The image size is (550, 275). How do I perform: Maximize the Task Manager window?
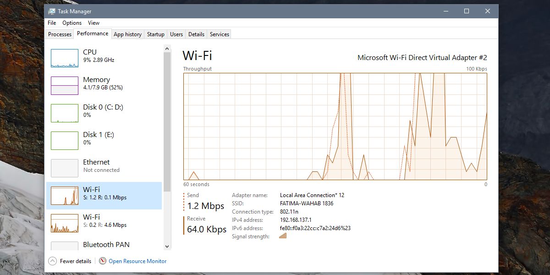pyautogui.click(x=467, y=11)
